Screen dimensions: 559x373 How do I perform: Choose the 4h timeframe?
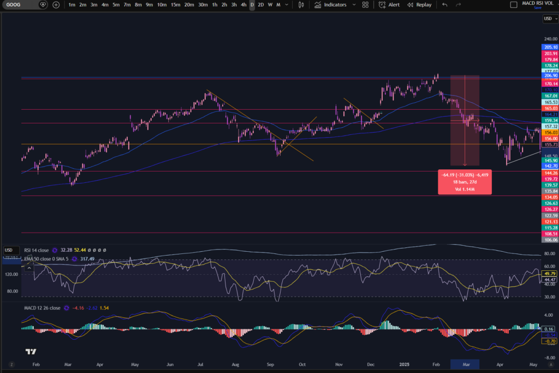click(x=243, y=4)
